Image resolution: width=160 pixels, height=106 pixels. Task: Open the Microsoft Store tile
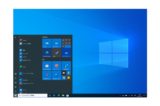point(47,66)
